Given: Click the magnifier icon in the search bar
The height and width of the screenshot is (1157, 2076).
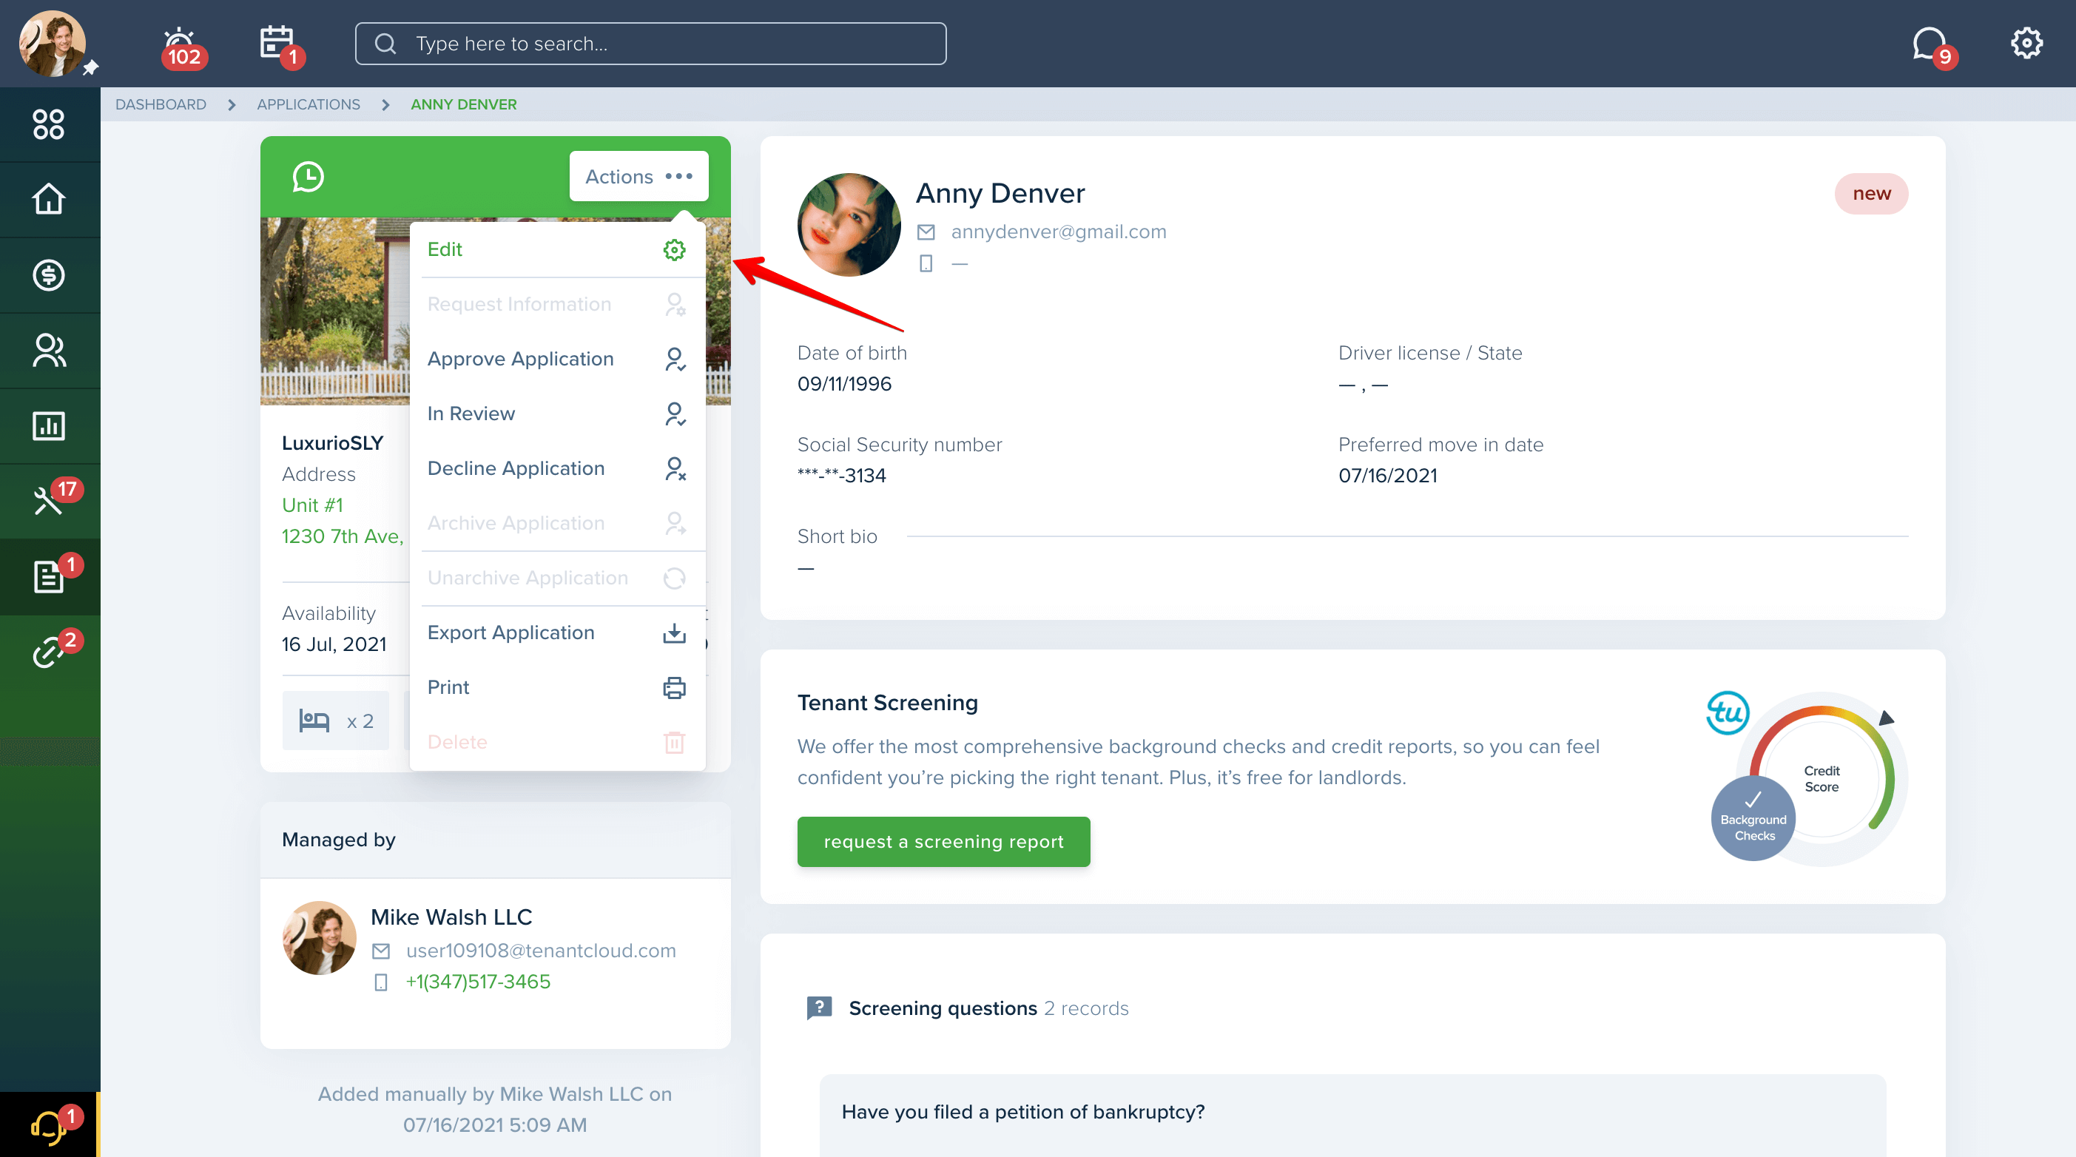Looking at the screenshot, I should point(385,44).
